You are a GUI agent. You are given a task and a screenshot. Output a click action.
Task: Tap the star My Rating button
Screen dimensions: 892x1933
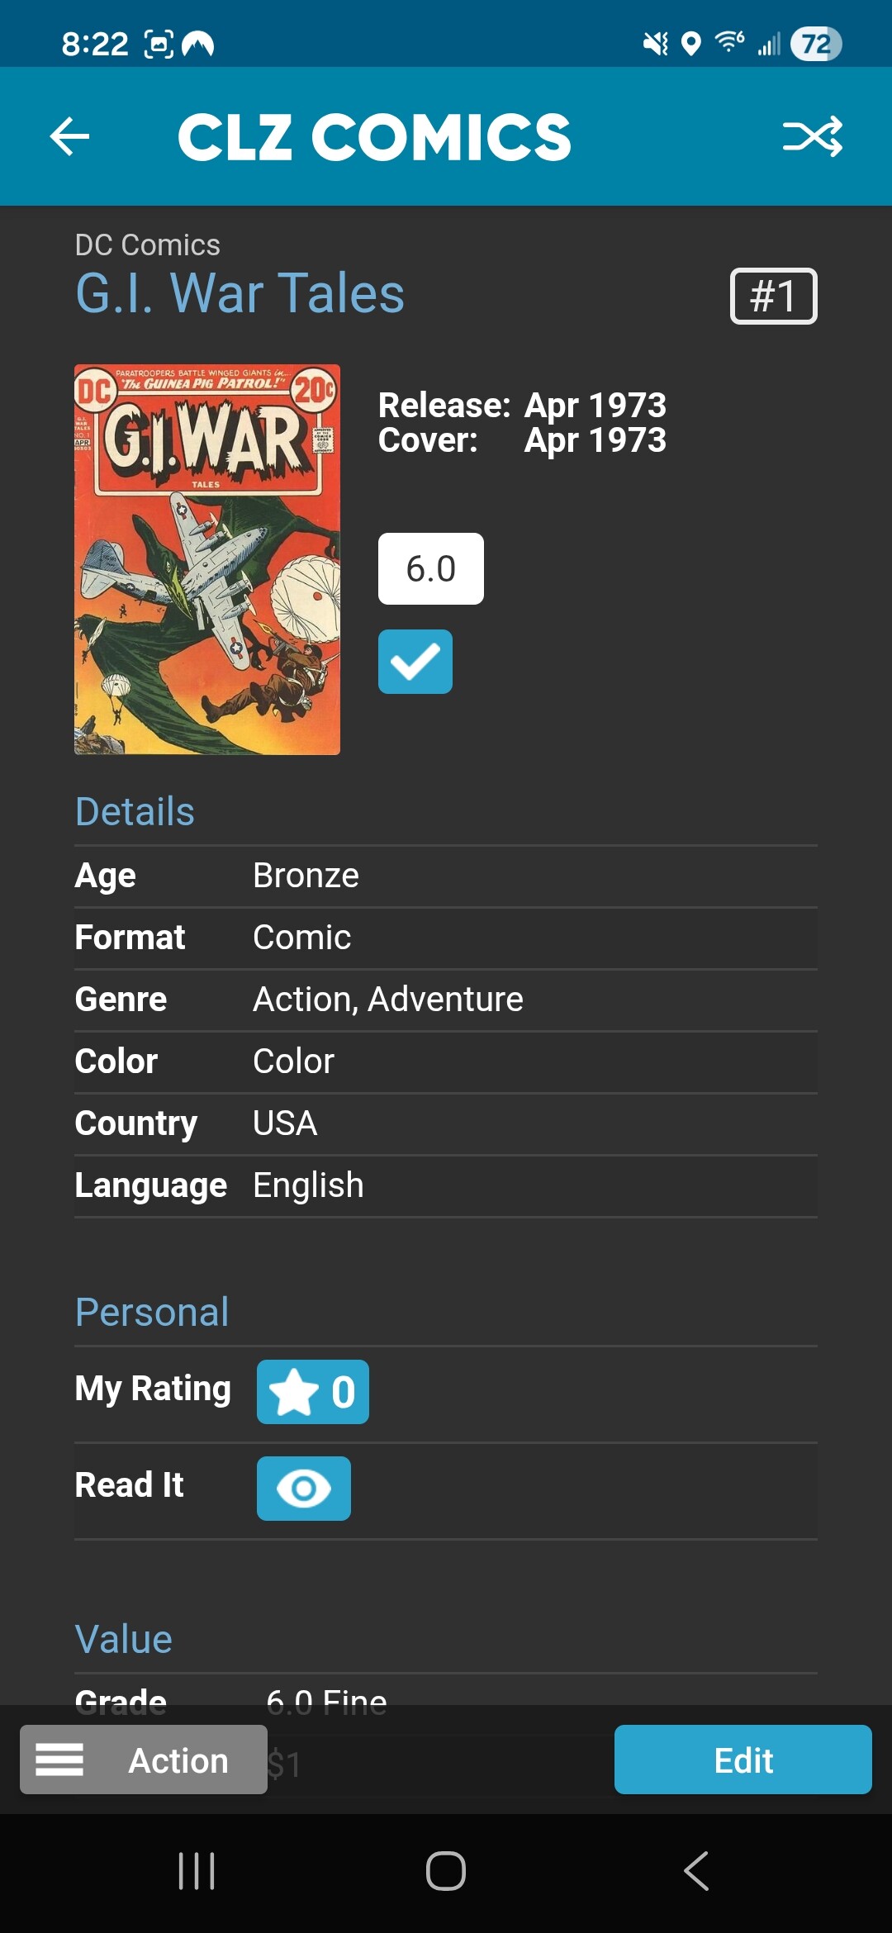[312, 1392]
